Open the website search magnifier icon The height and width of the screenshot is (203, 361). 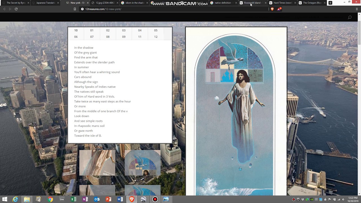coord(350,17)
